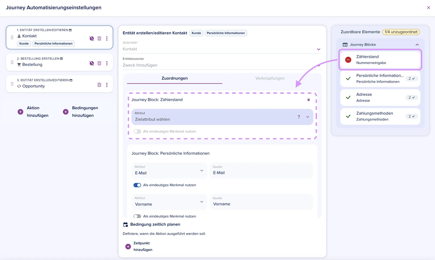Open the Vorname Attribut dropdown
This screenshot has height=260, width=435.
point(169,202)
